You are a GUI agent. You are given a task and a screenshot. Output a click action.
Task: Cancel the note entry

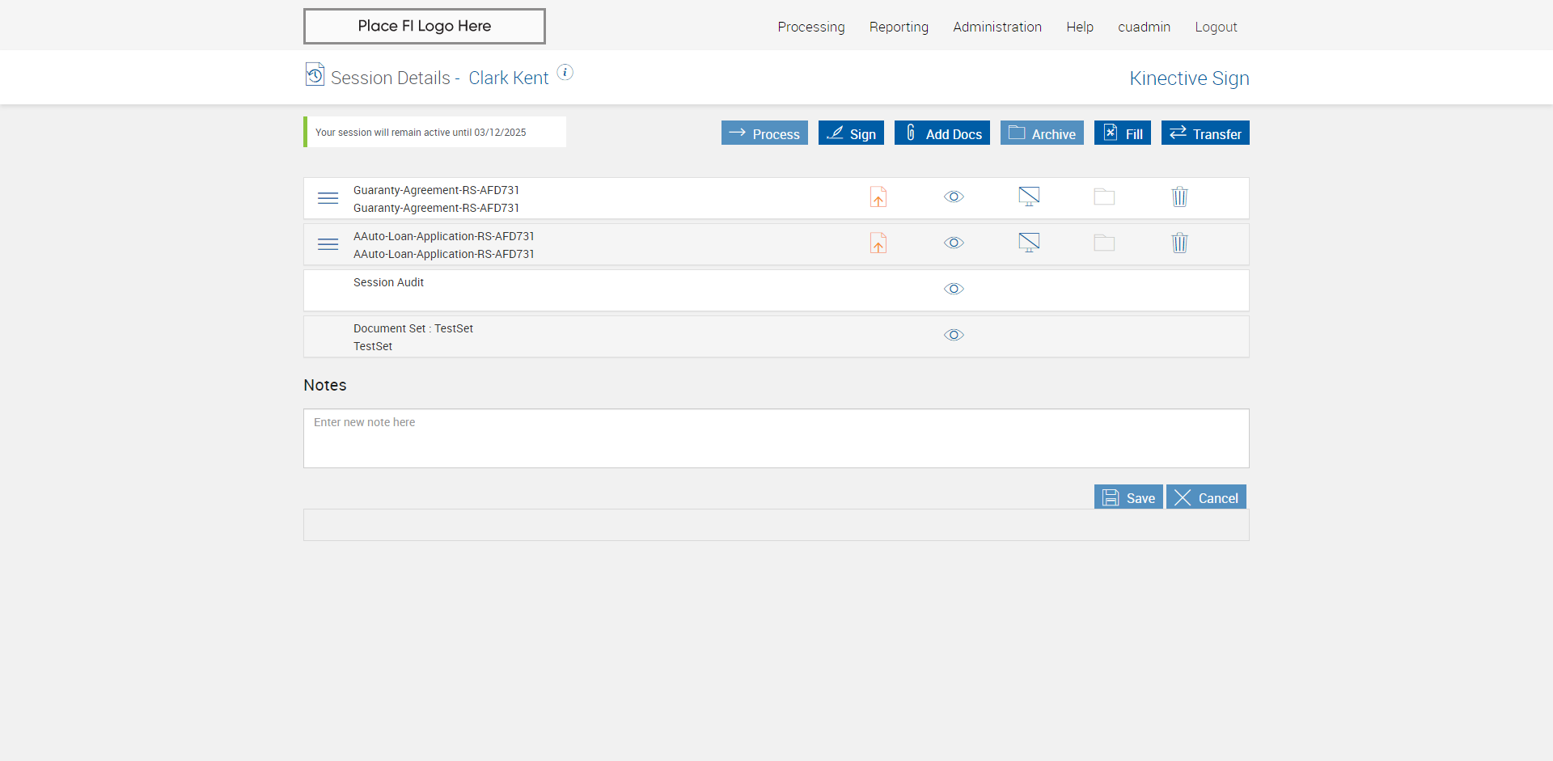tap(1206, 497)
